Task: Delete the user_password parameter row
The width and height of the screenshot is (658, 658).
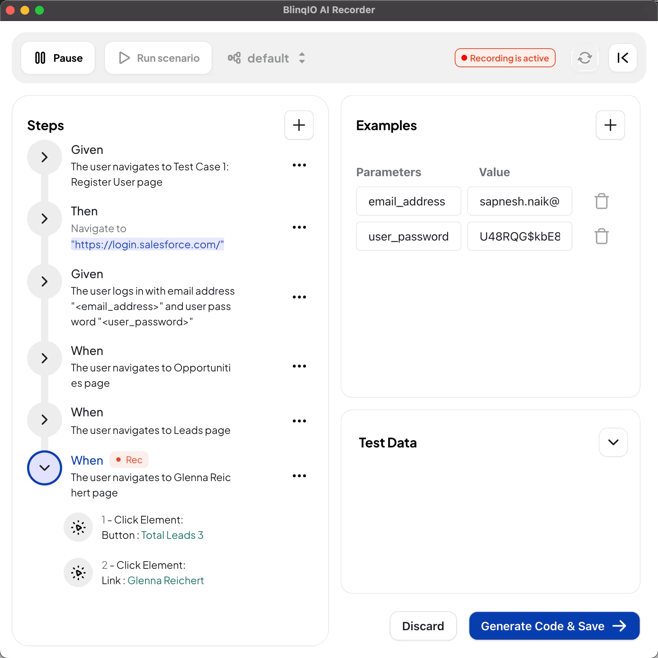Action: [x=601, y=236]
